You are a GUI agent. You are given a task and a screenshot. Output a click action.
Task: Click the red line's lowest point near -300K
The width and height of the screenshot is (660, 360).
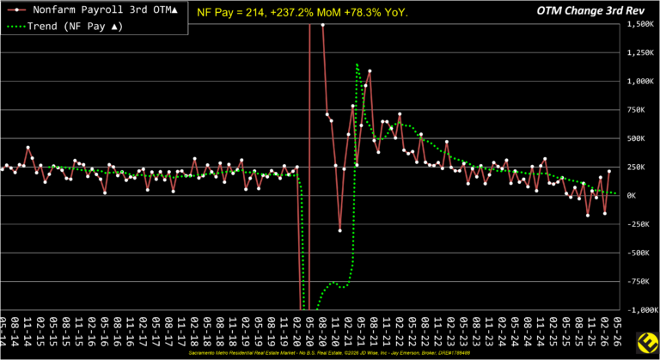pos(339,231)
